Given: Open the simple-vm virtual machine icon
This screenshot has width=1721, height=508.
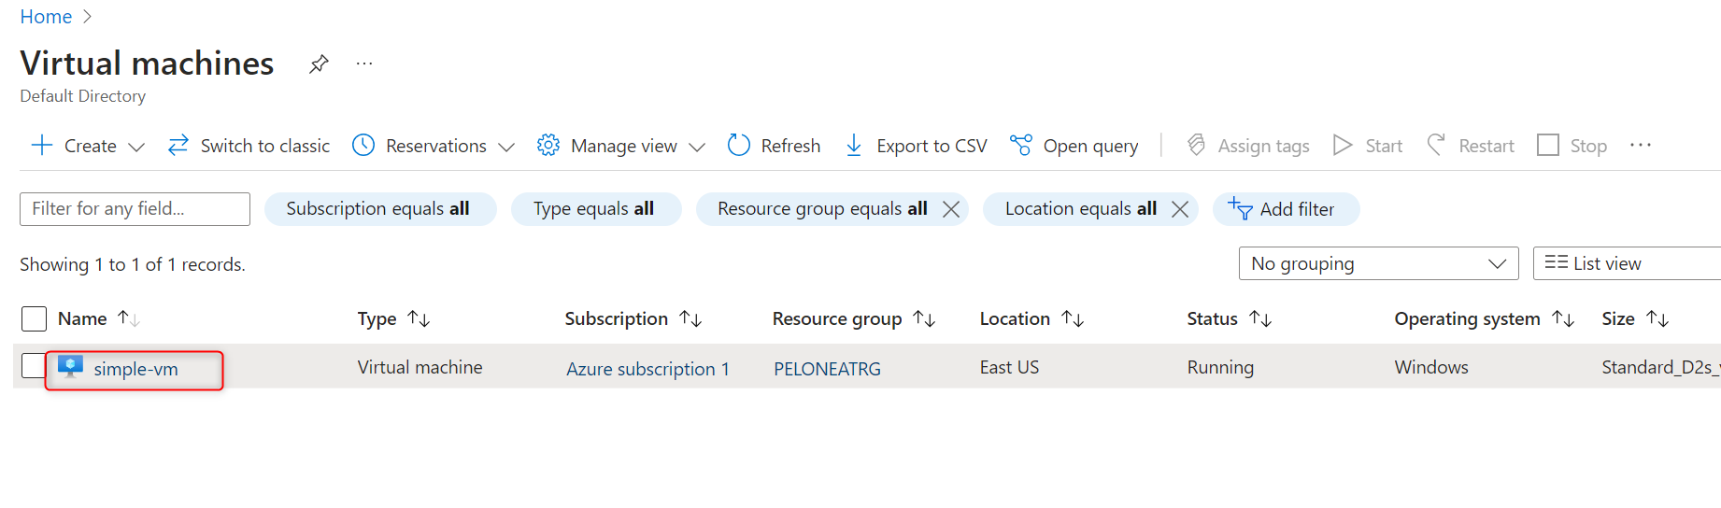Looking at the screenshot, I should point(70,367).
